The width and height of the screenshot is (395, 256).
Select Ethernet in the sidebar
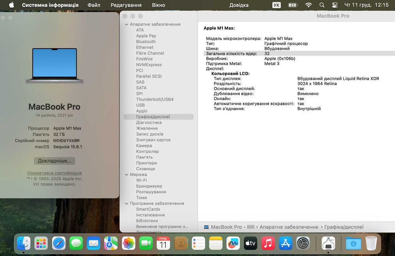tap(145, 47)
